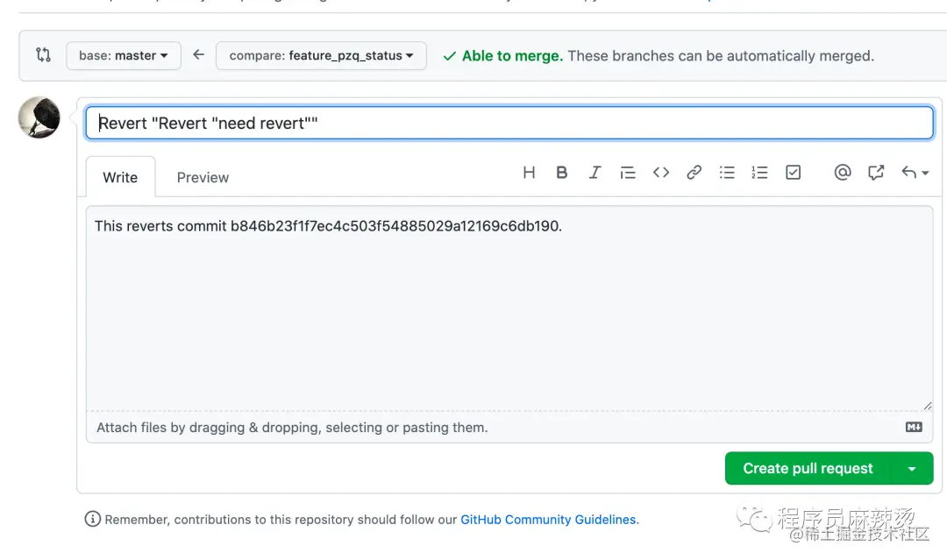
Task: Open the GitHub Community Guidelines link
Action: point(548,520)
